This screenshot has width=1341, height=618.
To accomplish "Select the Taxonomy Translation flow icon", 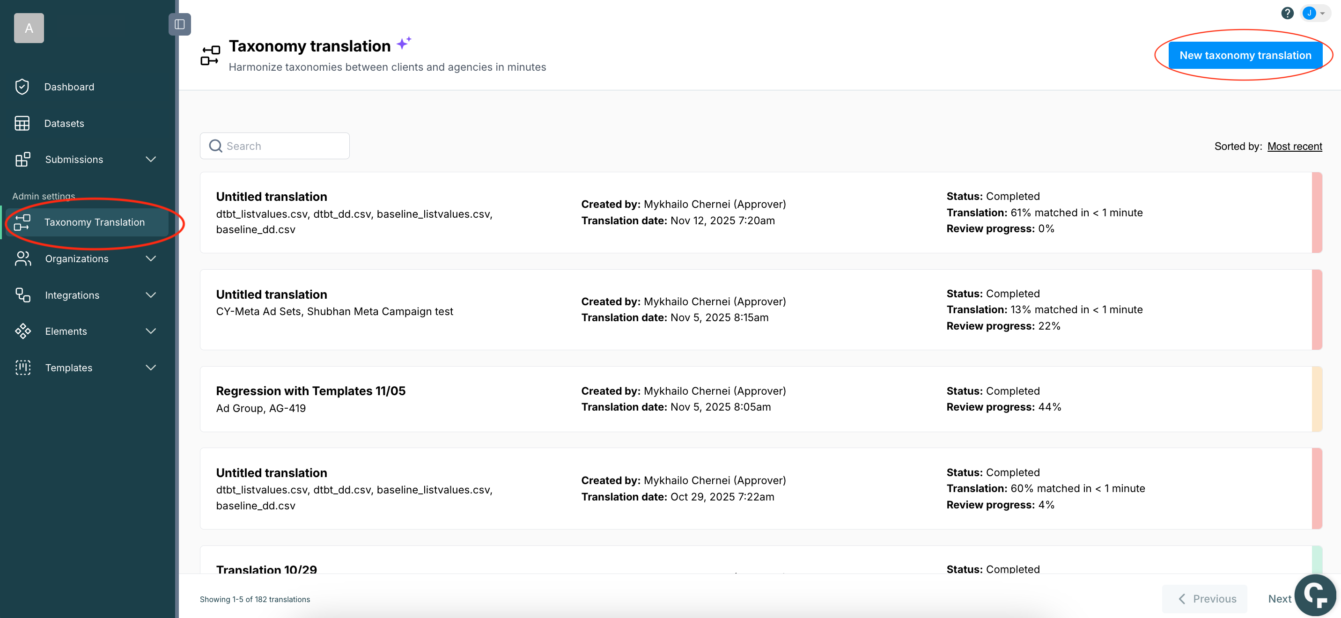I will pos(22,222).
